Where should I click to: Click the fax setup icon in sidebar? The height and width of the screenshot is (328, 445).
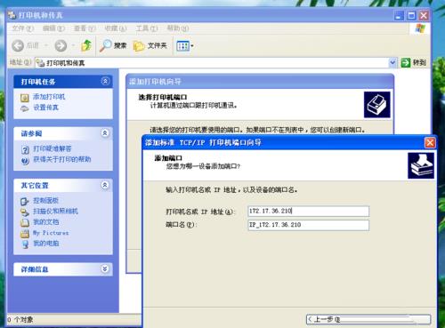pos(25,108)
